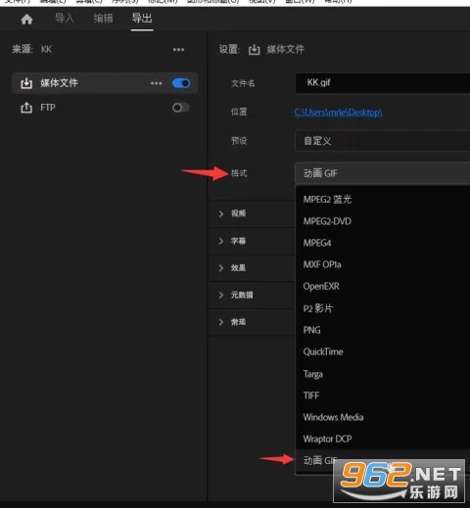Image resolution: width=470 pixels, height=508 pixels.
Task: Select MPEG4 in the format list
Action: (x=383, y=243)
